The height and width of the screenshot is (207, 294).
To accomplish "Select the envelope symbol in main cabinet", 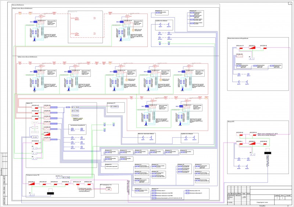I will click(x=35, y=127).
